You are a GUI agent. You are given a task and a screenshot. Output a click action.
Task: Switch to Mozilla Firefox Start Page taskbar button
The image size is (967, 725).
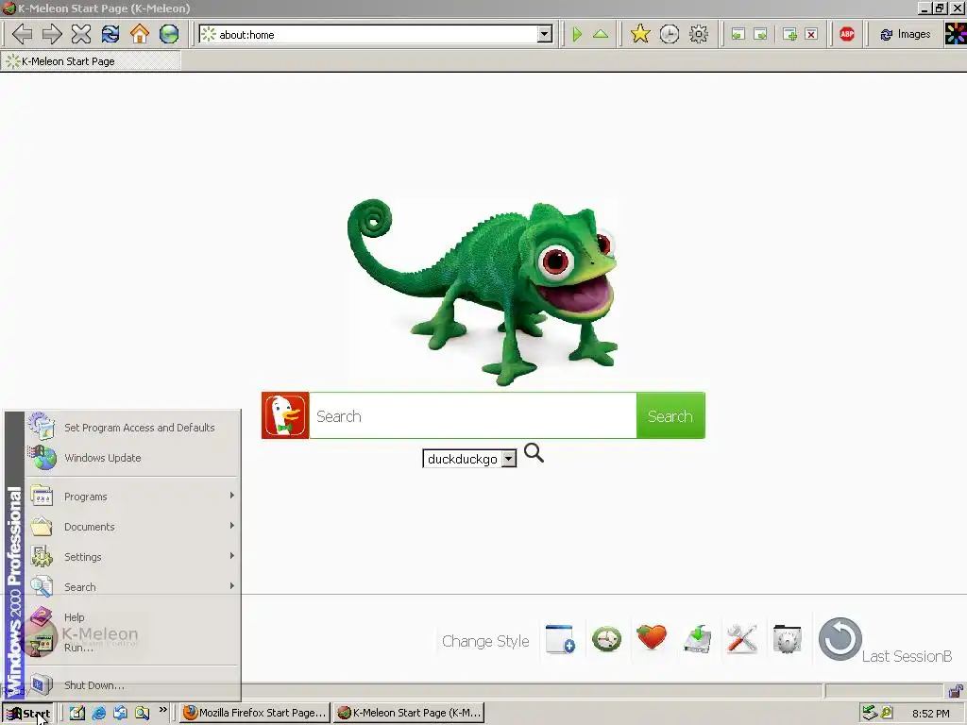tap(255, 713)
